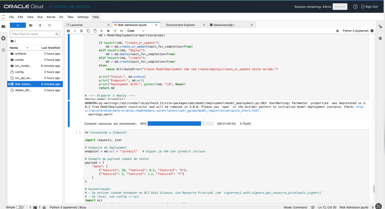Click the Extend session button

point(340,7)
